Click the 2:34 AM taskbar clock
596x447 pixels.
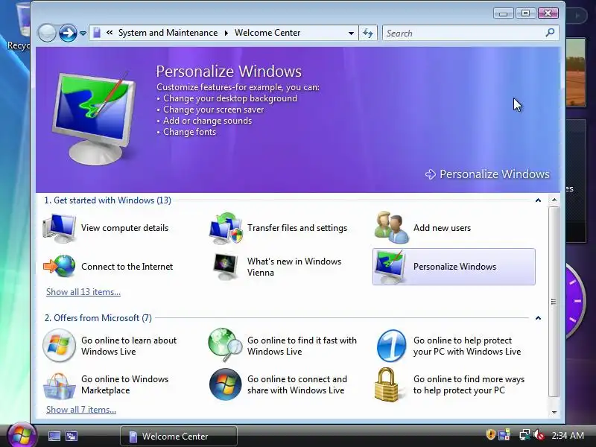[x=568, y=436]
